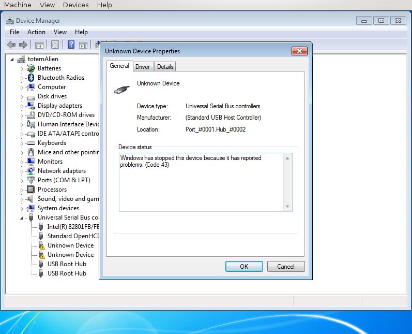This screenshot has width=412, height=334.
Task: Click the Network adapters icon
Action: (30, 171)
